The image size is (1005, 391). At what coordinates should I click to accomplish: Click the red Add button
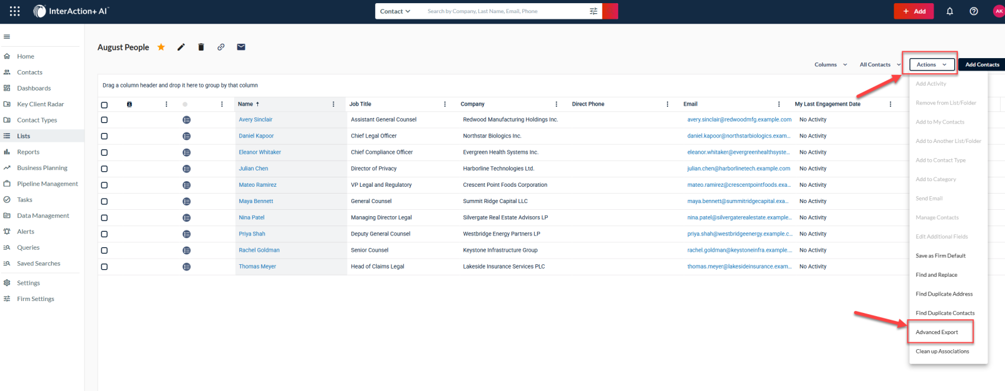click(x=914, y=11)
